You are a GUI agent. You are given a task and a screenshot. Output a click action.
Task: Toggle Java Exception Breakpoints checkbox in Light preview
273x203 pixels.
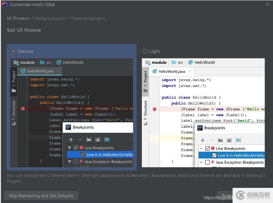point(208,162)
